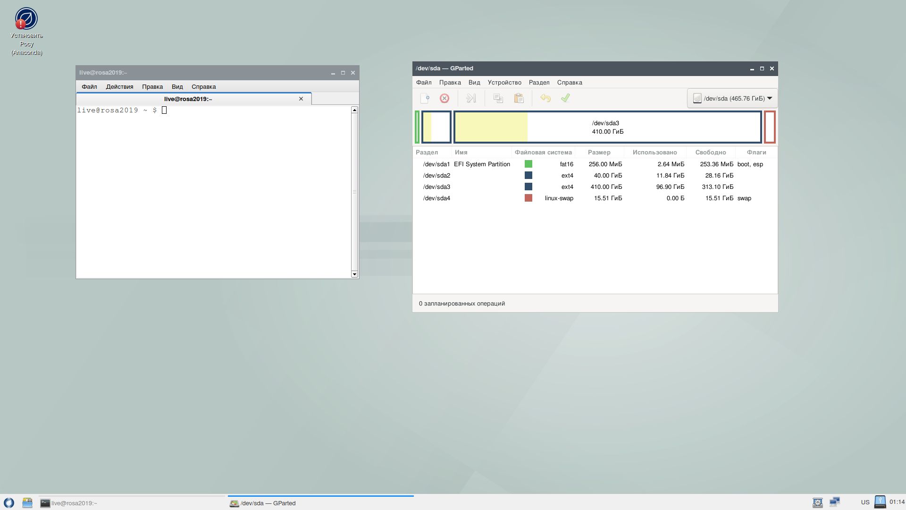Screen dimensions: 906x510
Task: Click the Resize/Move partition toolbar icon
Action: tap(471, 98)
